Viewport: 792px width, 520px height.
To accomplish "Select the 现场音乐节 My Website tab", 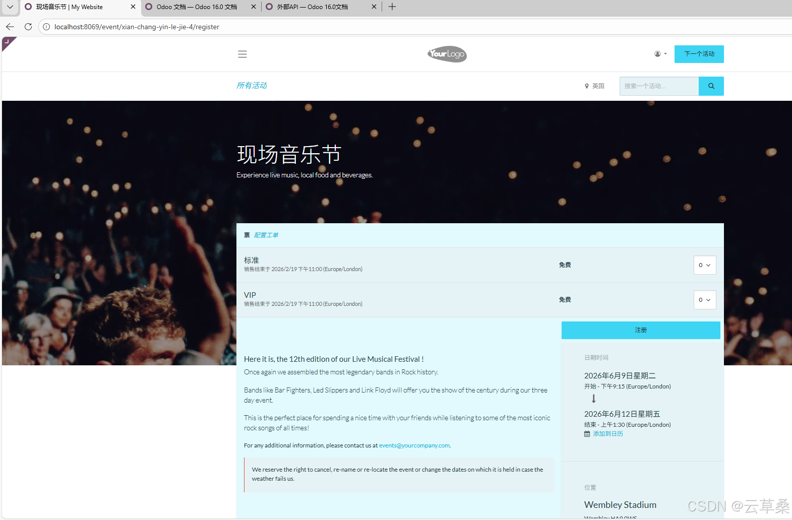I will tap(70, 7).
